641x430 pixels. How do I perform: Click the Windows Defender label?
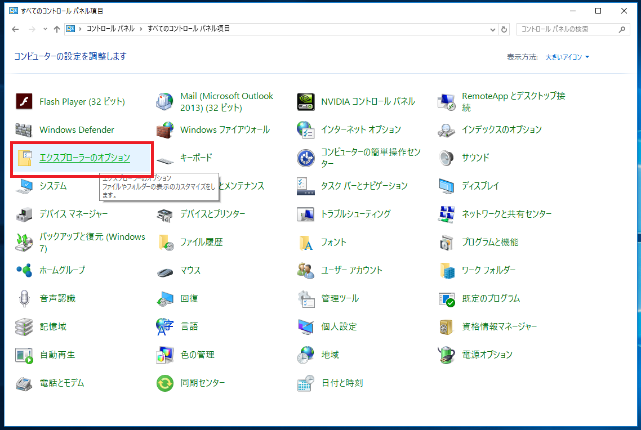(77, 130)
